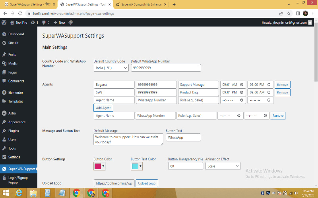The height and width of the screenshot is (198, 318).
Task: Remove the SWS agent
Action: tap(283, 92)
